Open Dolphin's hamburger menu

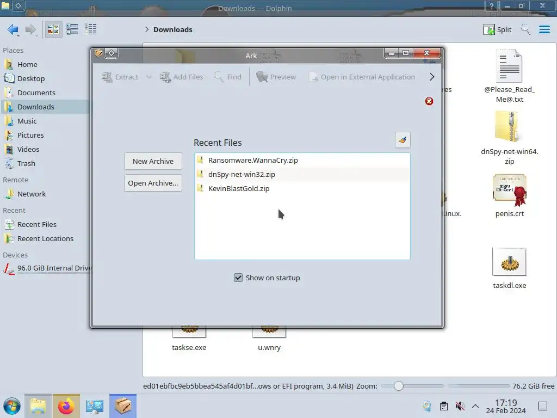[x=544, y=29]
